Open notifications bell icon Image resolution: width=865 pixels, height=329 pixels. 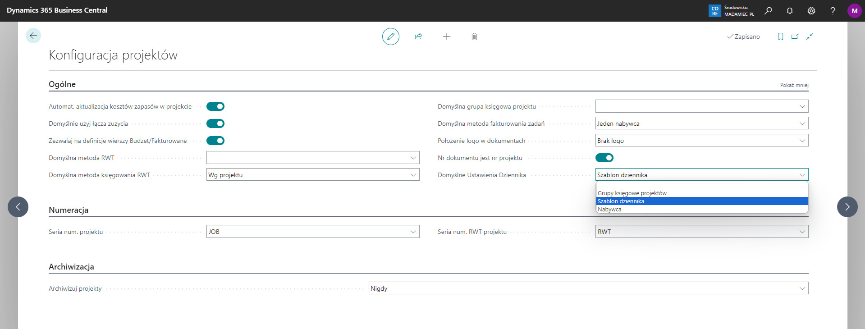(x=789, y=11)
